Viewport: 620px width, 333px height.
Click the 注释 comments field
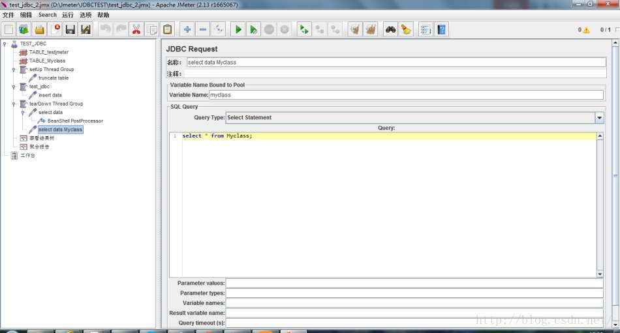tap(395, 74)
